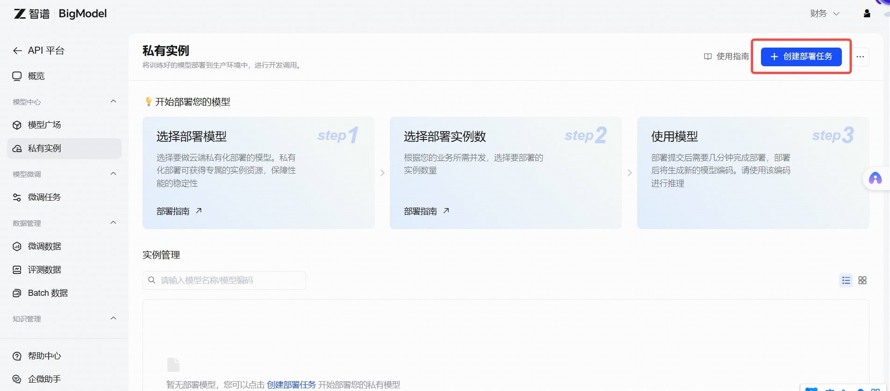Screen dimensions: 890x391
Task: Collapse the 数据管理 section
Action: pos(113,223)
